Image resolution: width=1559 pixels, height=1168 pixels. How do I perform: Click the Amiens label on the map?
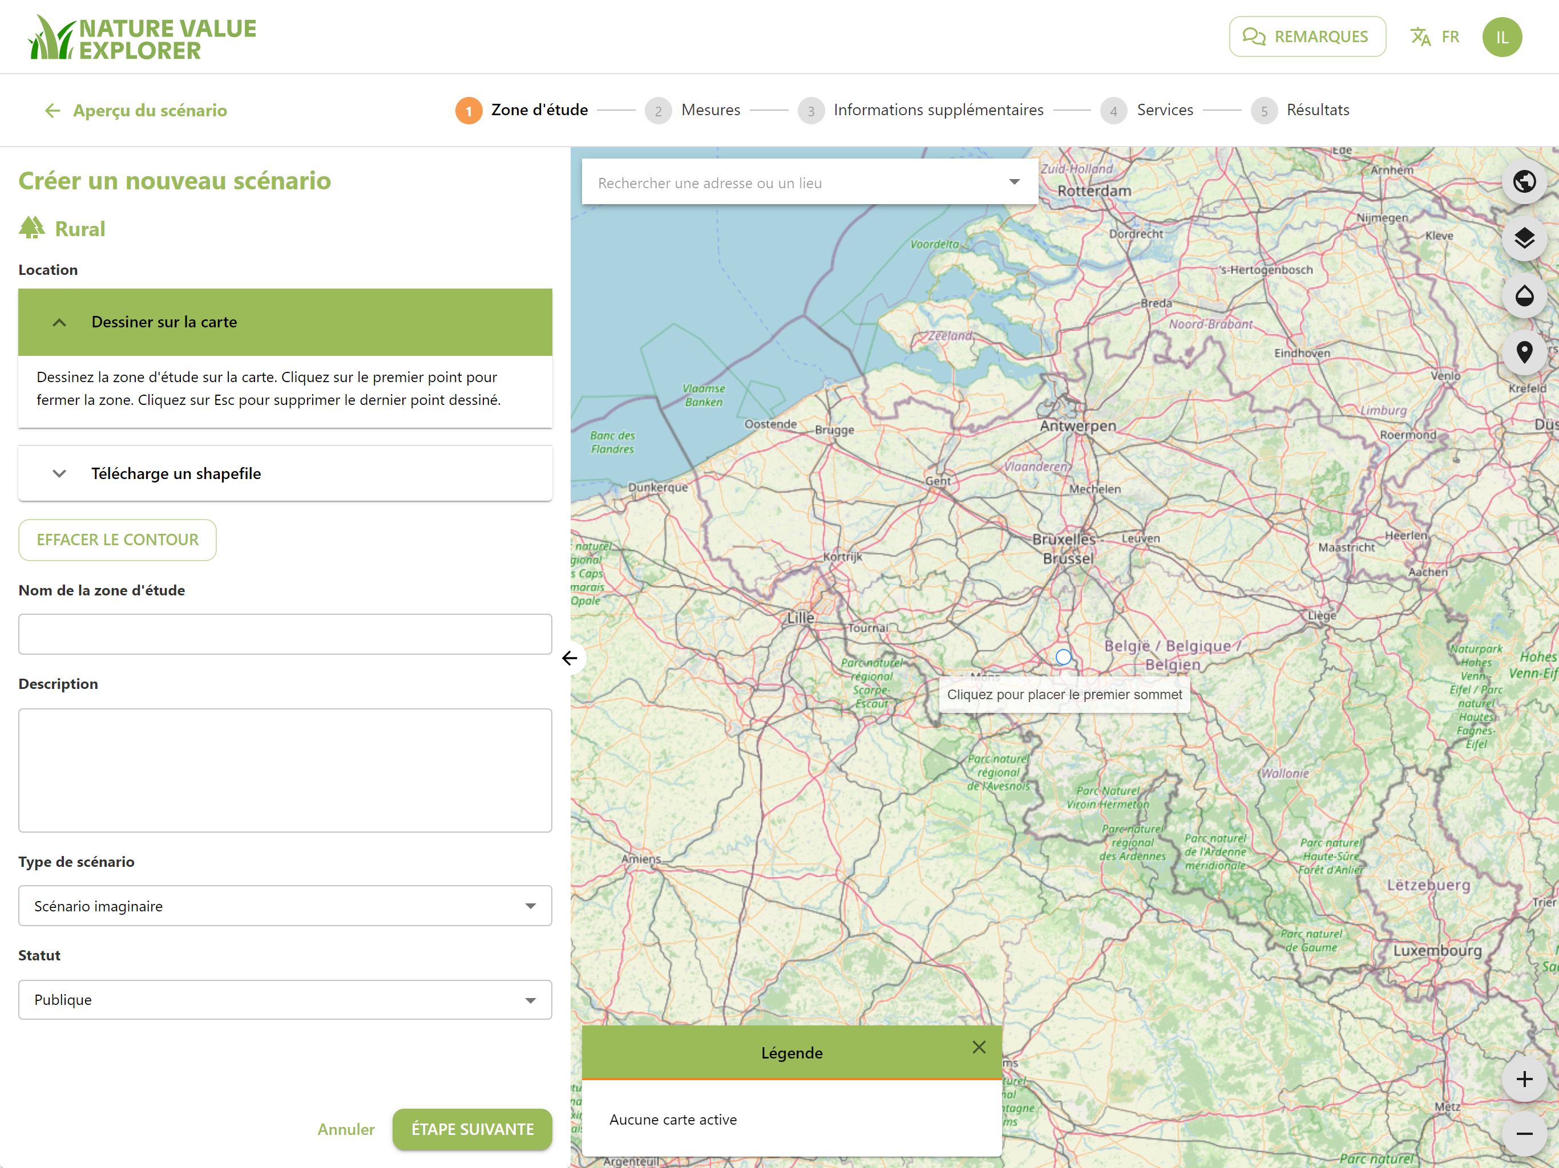click(x=641, y=859)
